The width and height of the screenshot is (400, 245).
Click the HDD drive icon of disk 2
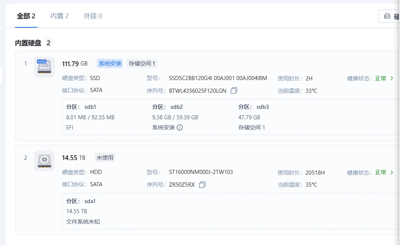(x=44, y=161)
